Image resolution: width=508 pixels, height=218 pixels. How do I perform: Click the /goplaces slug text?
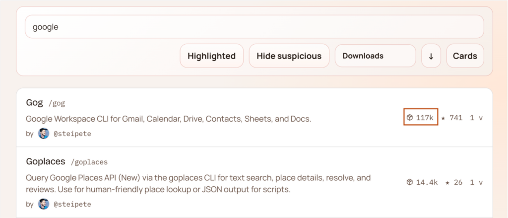pos(89,162)
